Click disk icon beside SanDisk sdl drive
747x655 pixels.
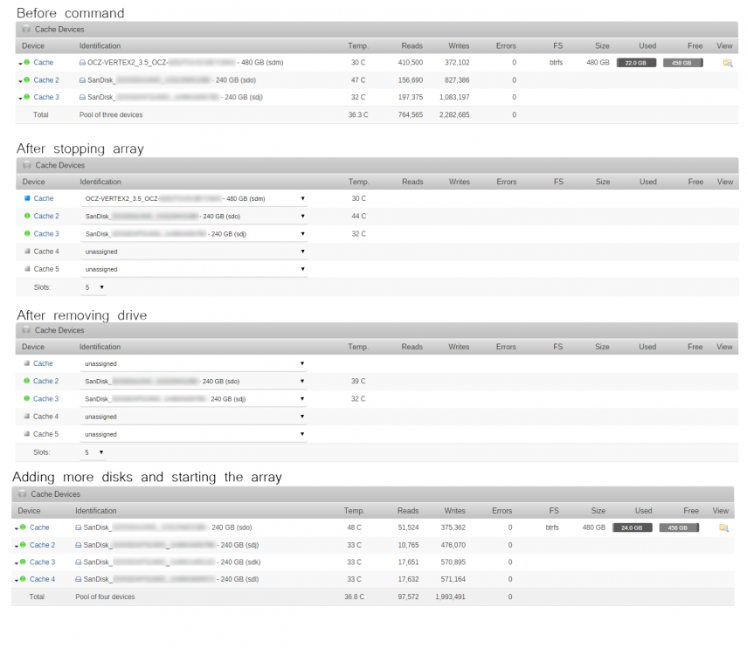pyautogui.click(x=79, y=579)
